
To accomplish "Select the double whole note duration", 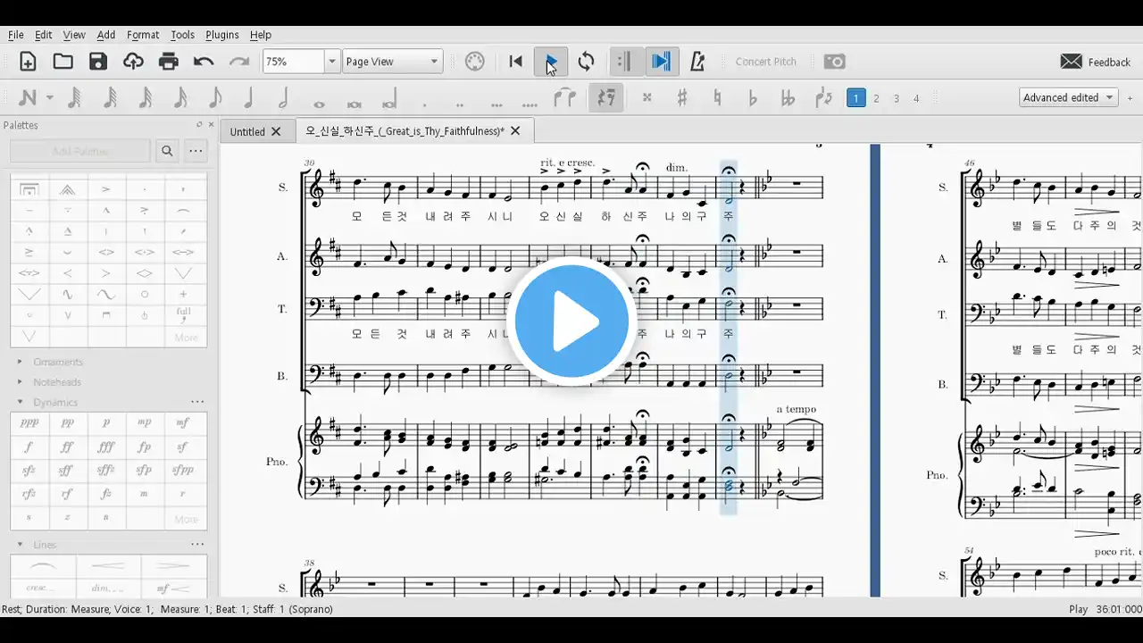I will (354, 103).
